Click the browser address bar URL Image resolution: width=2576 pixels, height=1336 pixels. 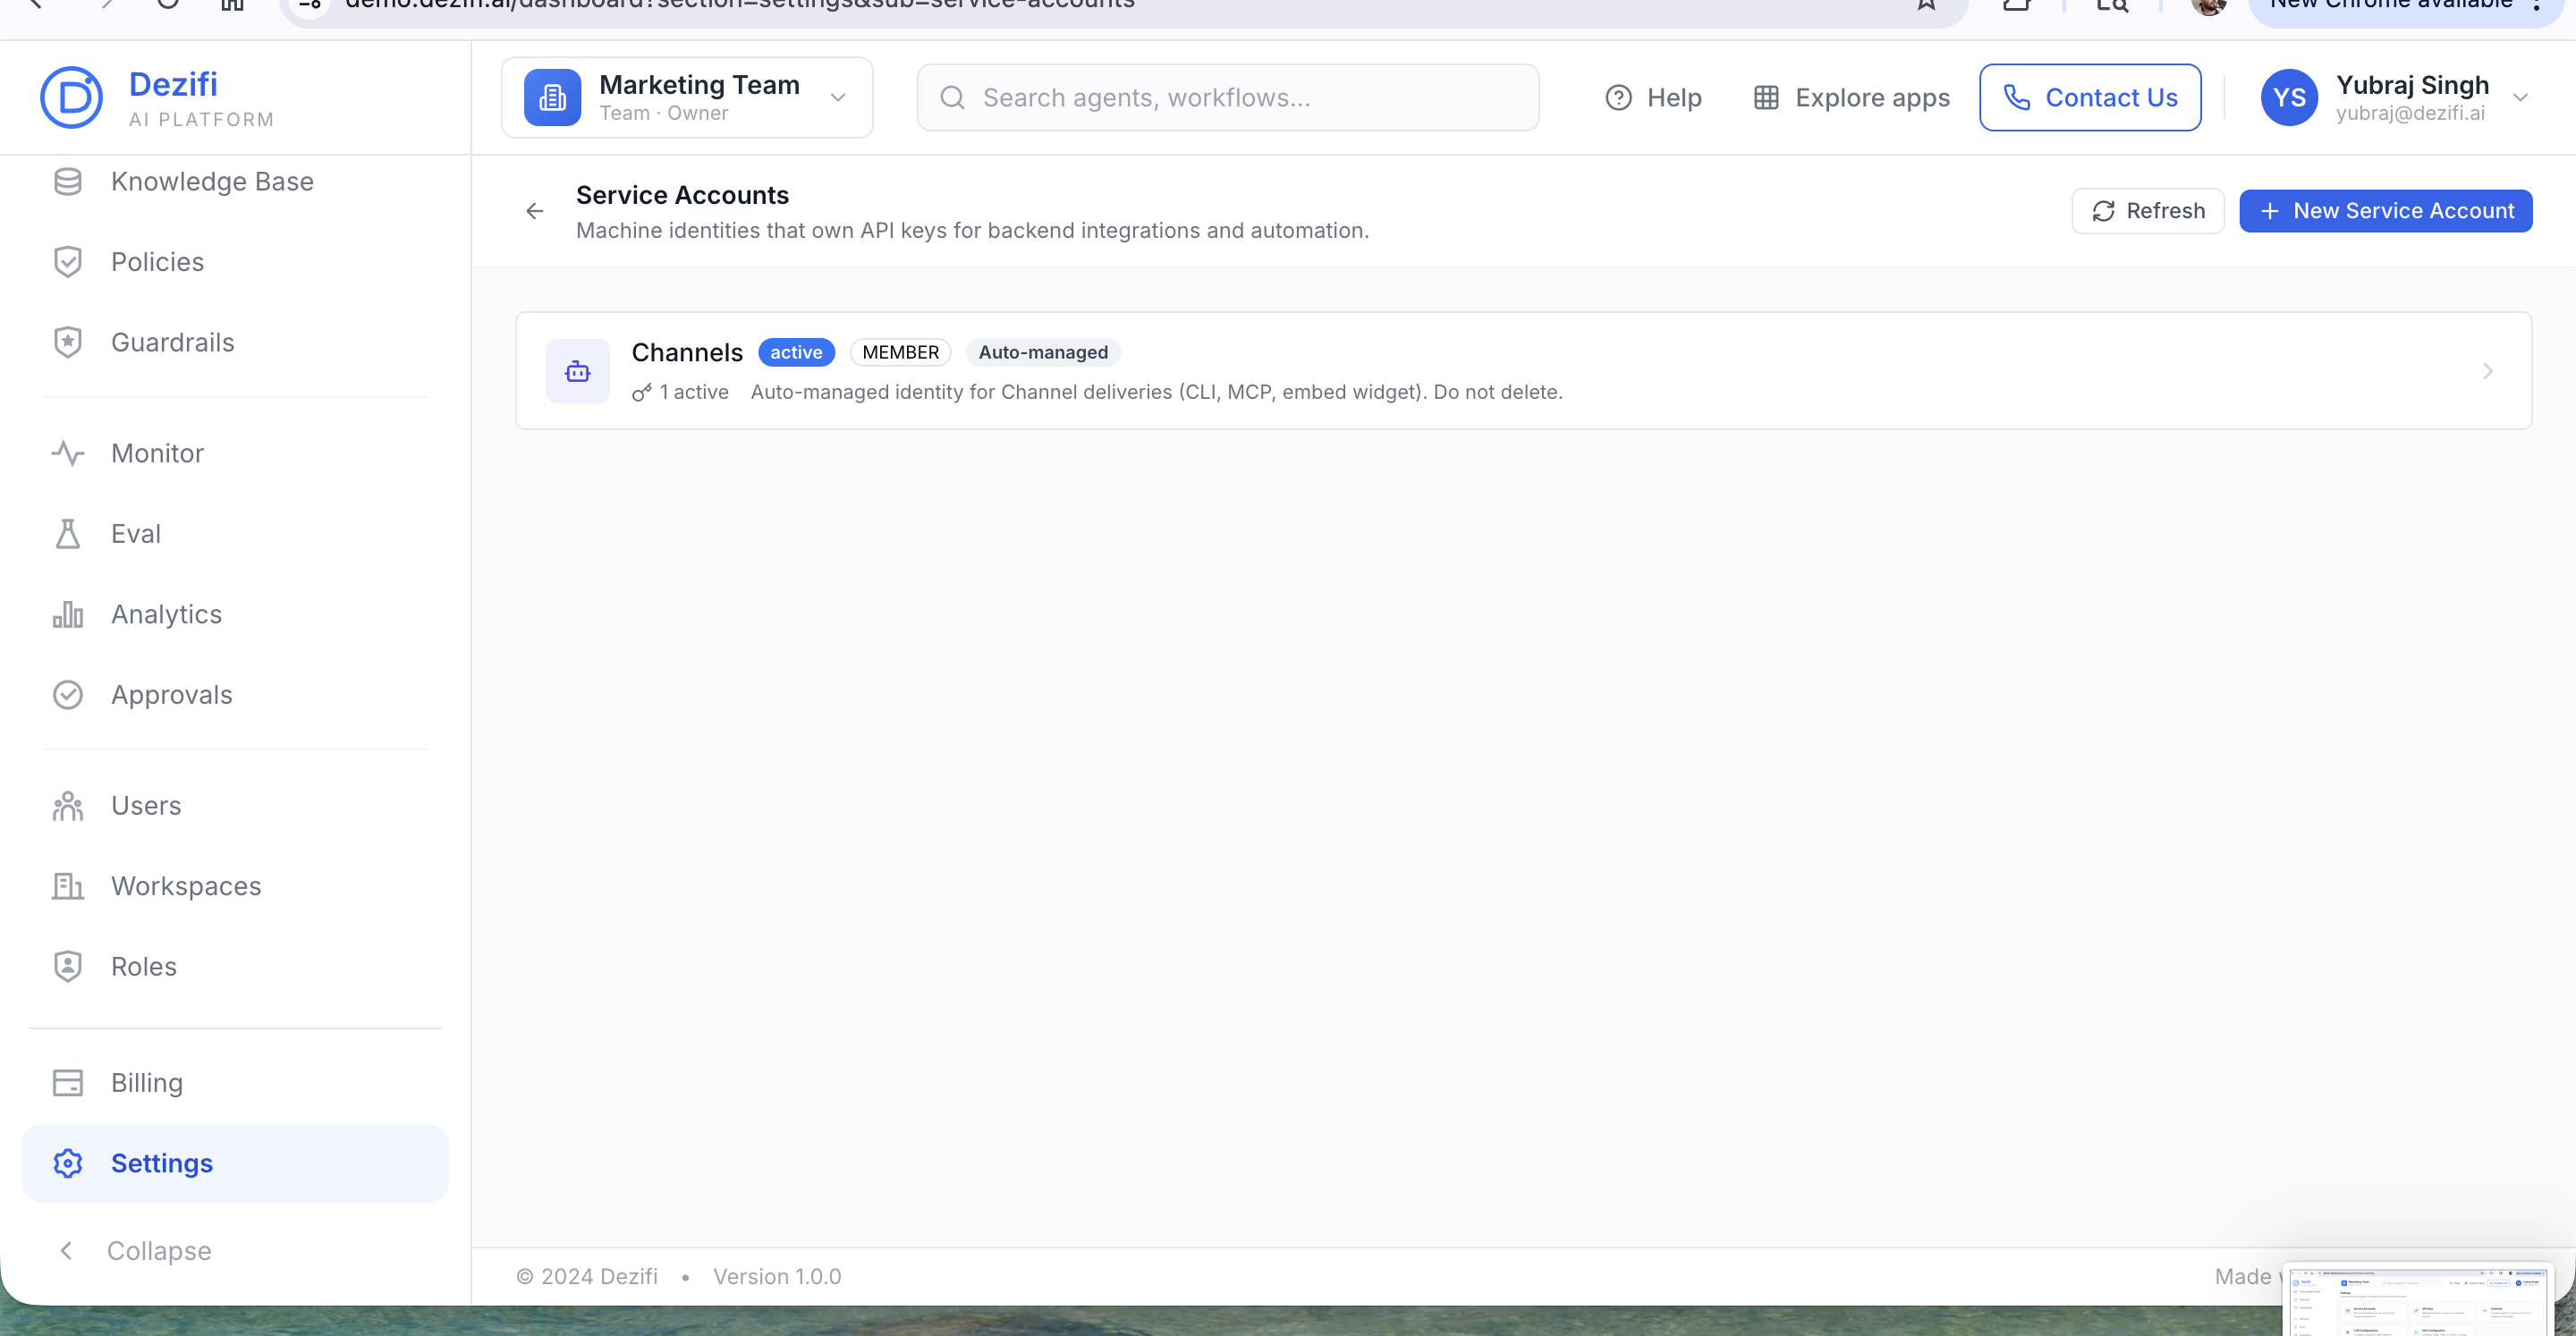(739, 5)
